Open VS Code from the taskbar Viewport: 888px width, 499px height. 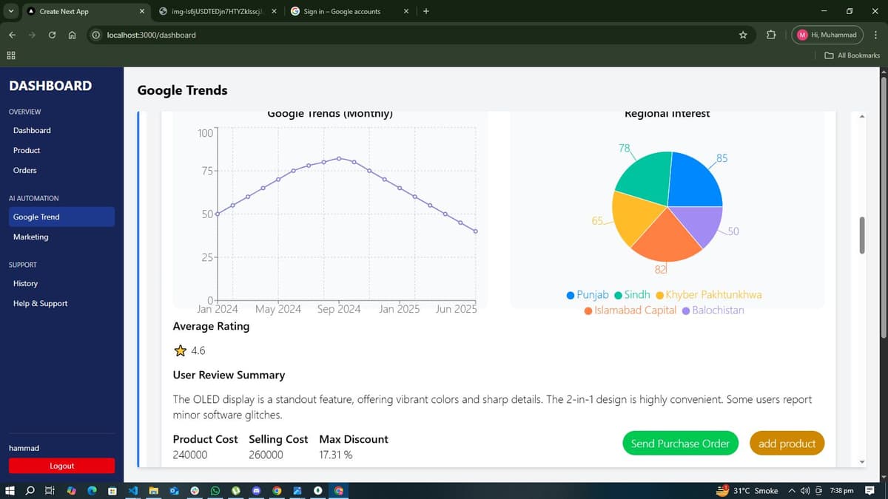[133, 490]
